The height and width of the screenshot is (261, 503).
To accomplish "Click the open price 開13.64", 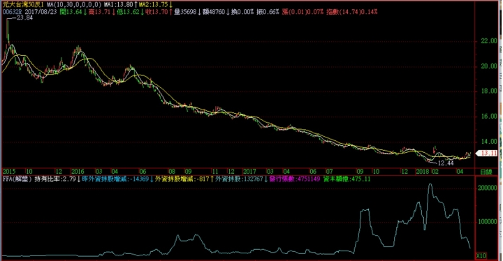I will click(73, 12).
